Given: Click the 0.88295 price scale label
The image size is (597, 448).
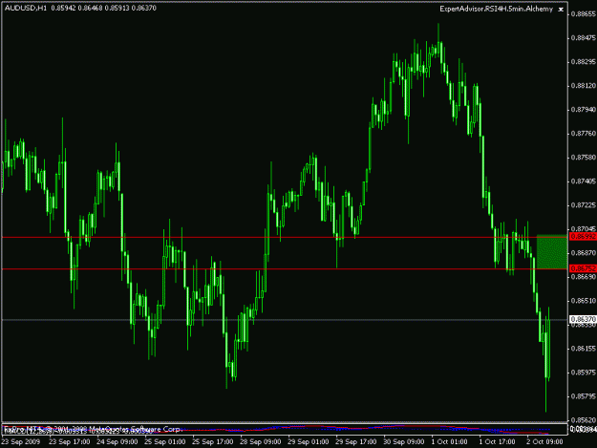Looking at the screenshot, I should coord(584,62).
